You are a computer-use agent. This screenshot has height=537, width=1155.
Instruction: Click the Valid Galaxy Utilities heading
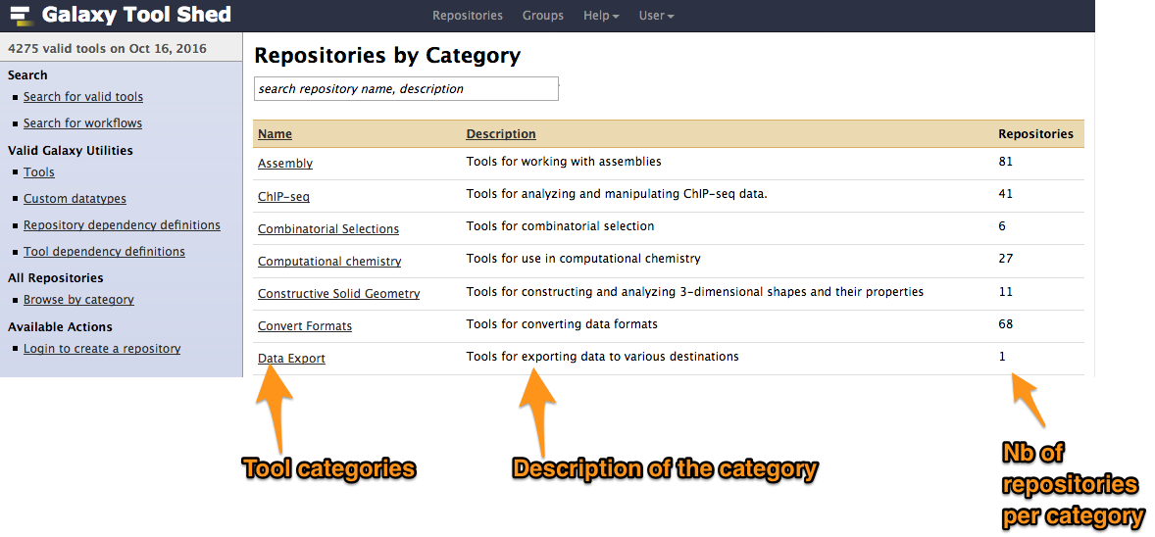coord(71,150)
